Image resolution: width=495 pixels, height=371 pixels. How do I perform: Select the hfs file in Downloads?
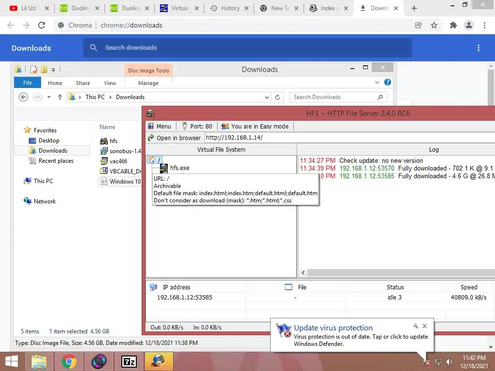pyautogui.click(x=109, y=141)
